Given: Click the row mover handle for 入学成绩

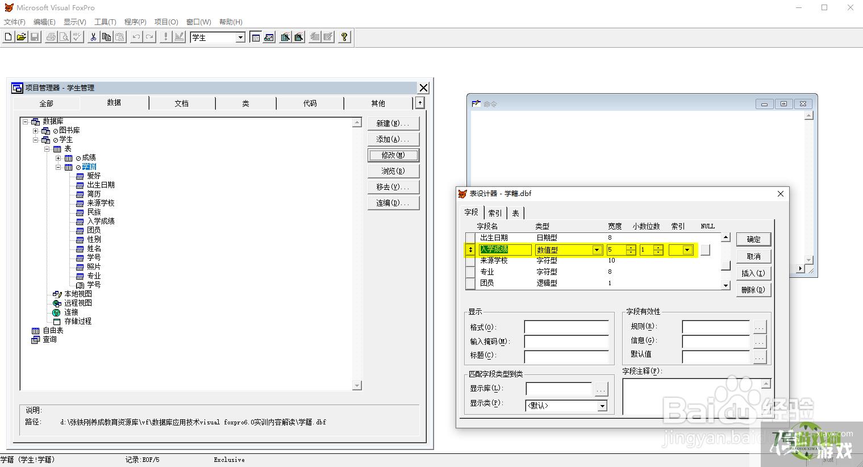Looking at the screenshot, I should point(470,250).
